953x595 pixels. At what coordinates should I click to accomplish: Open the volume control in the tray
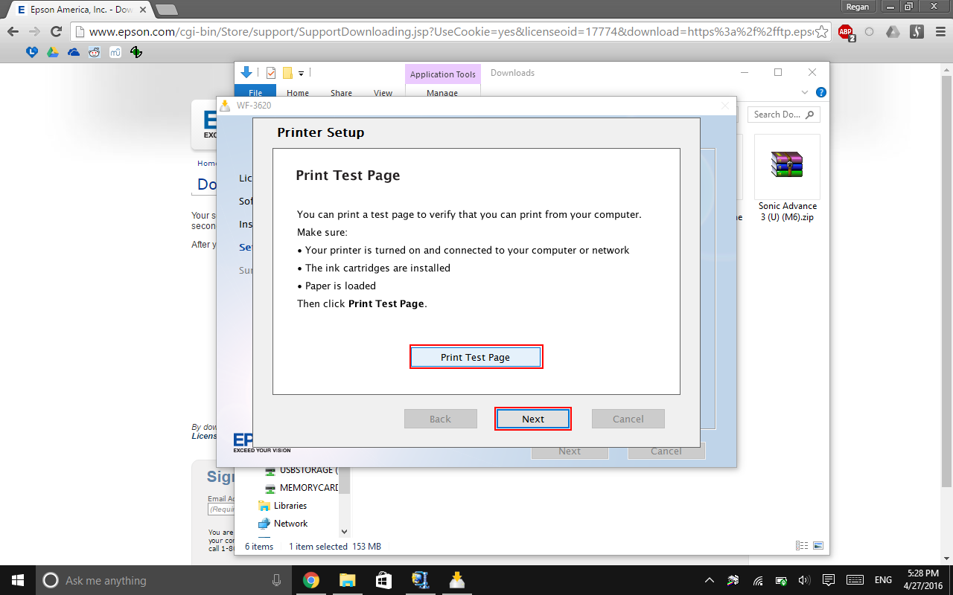804,580
